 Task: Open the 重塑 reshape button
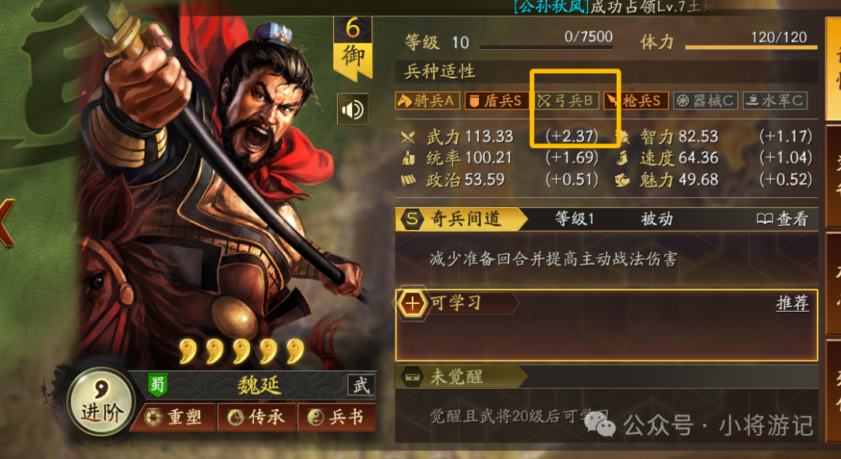(174, 417)
